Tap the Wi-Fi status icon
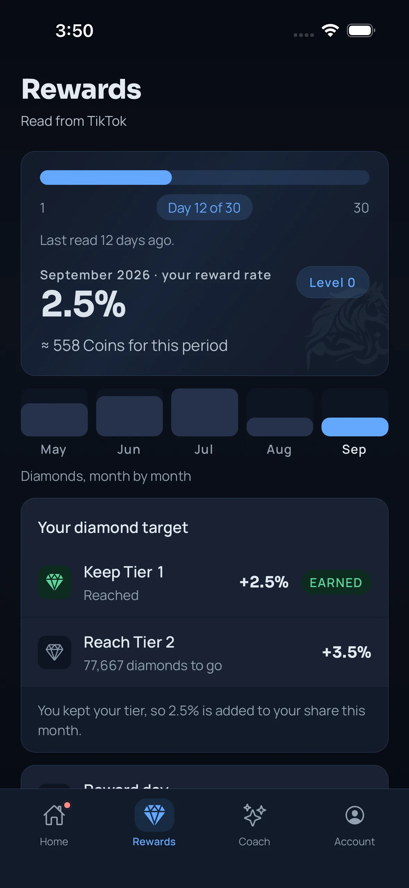The width and height of the screenshot is (409, 888). click(330, 31)
